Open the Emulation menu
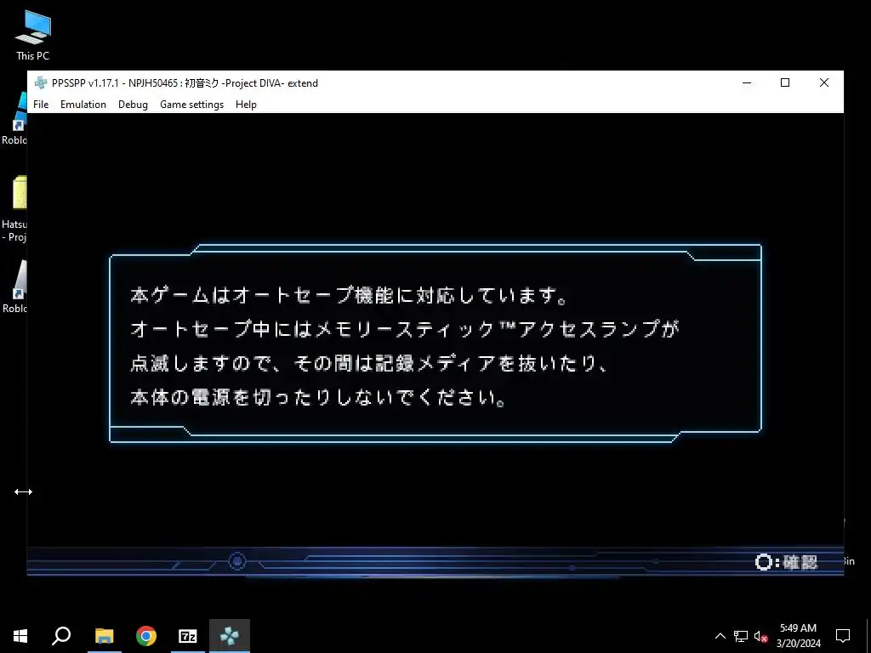 tap(83, 105)
